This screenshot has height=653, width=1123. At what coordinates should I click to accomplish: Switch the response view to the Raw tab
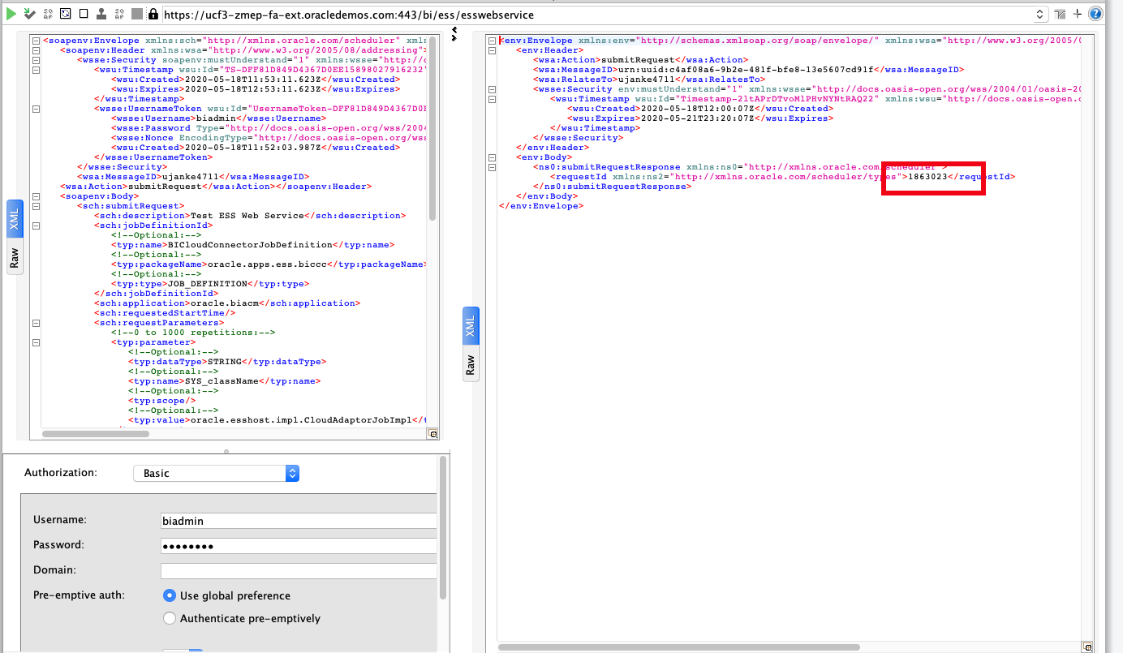pos(471,364)
